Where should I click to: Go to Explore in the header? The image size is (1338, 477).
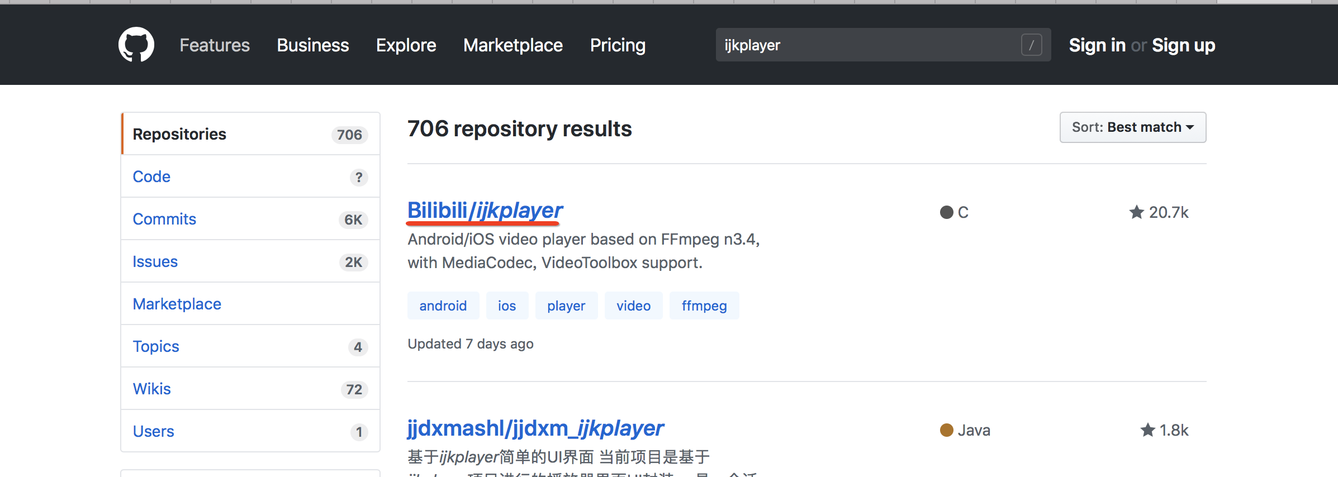coord(406,45)
